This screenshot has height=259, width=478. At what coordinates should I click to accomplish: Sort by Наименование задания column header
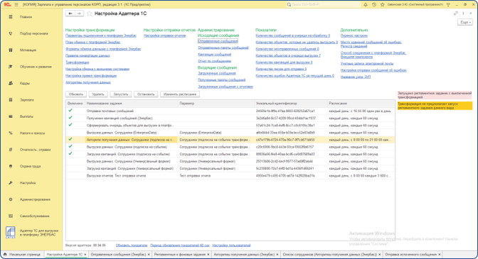131,104
